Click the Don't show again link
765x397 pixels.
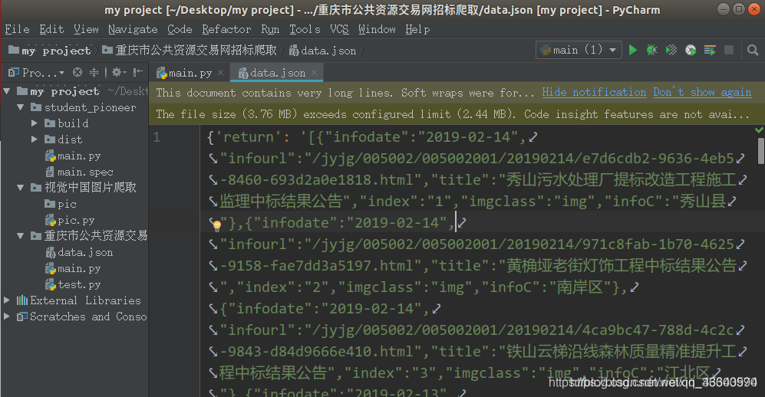703,92
